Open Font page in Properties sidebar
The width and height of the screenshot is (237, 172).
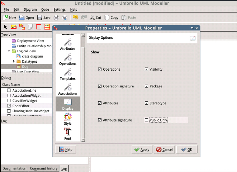[x=68, y=134]
